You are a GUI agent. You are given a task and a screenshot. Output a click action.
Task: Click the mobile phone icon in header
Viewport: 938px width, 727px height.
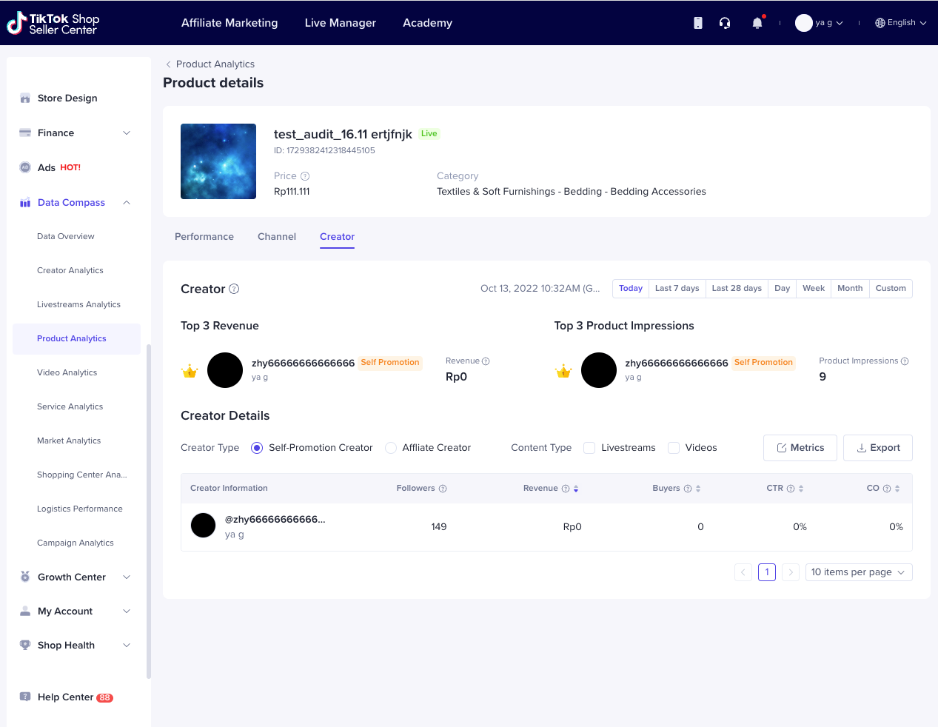point(697,23)
